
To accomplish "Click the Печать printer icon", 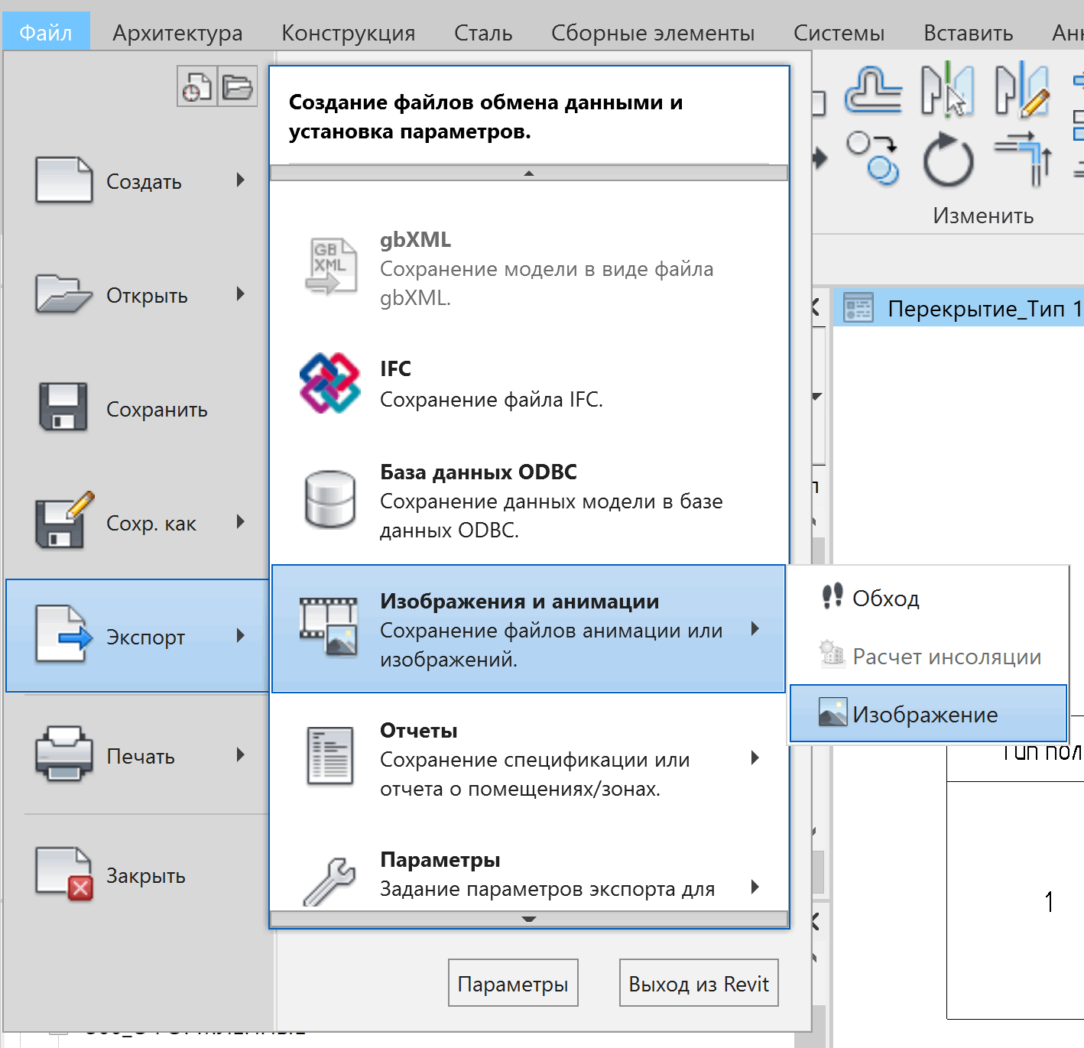I will 64,753.
